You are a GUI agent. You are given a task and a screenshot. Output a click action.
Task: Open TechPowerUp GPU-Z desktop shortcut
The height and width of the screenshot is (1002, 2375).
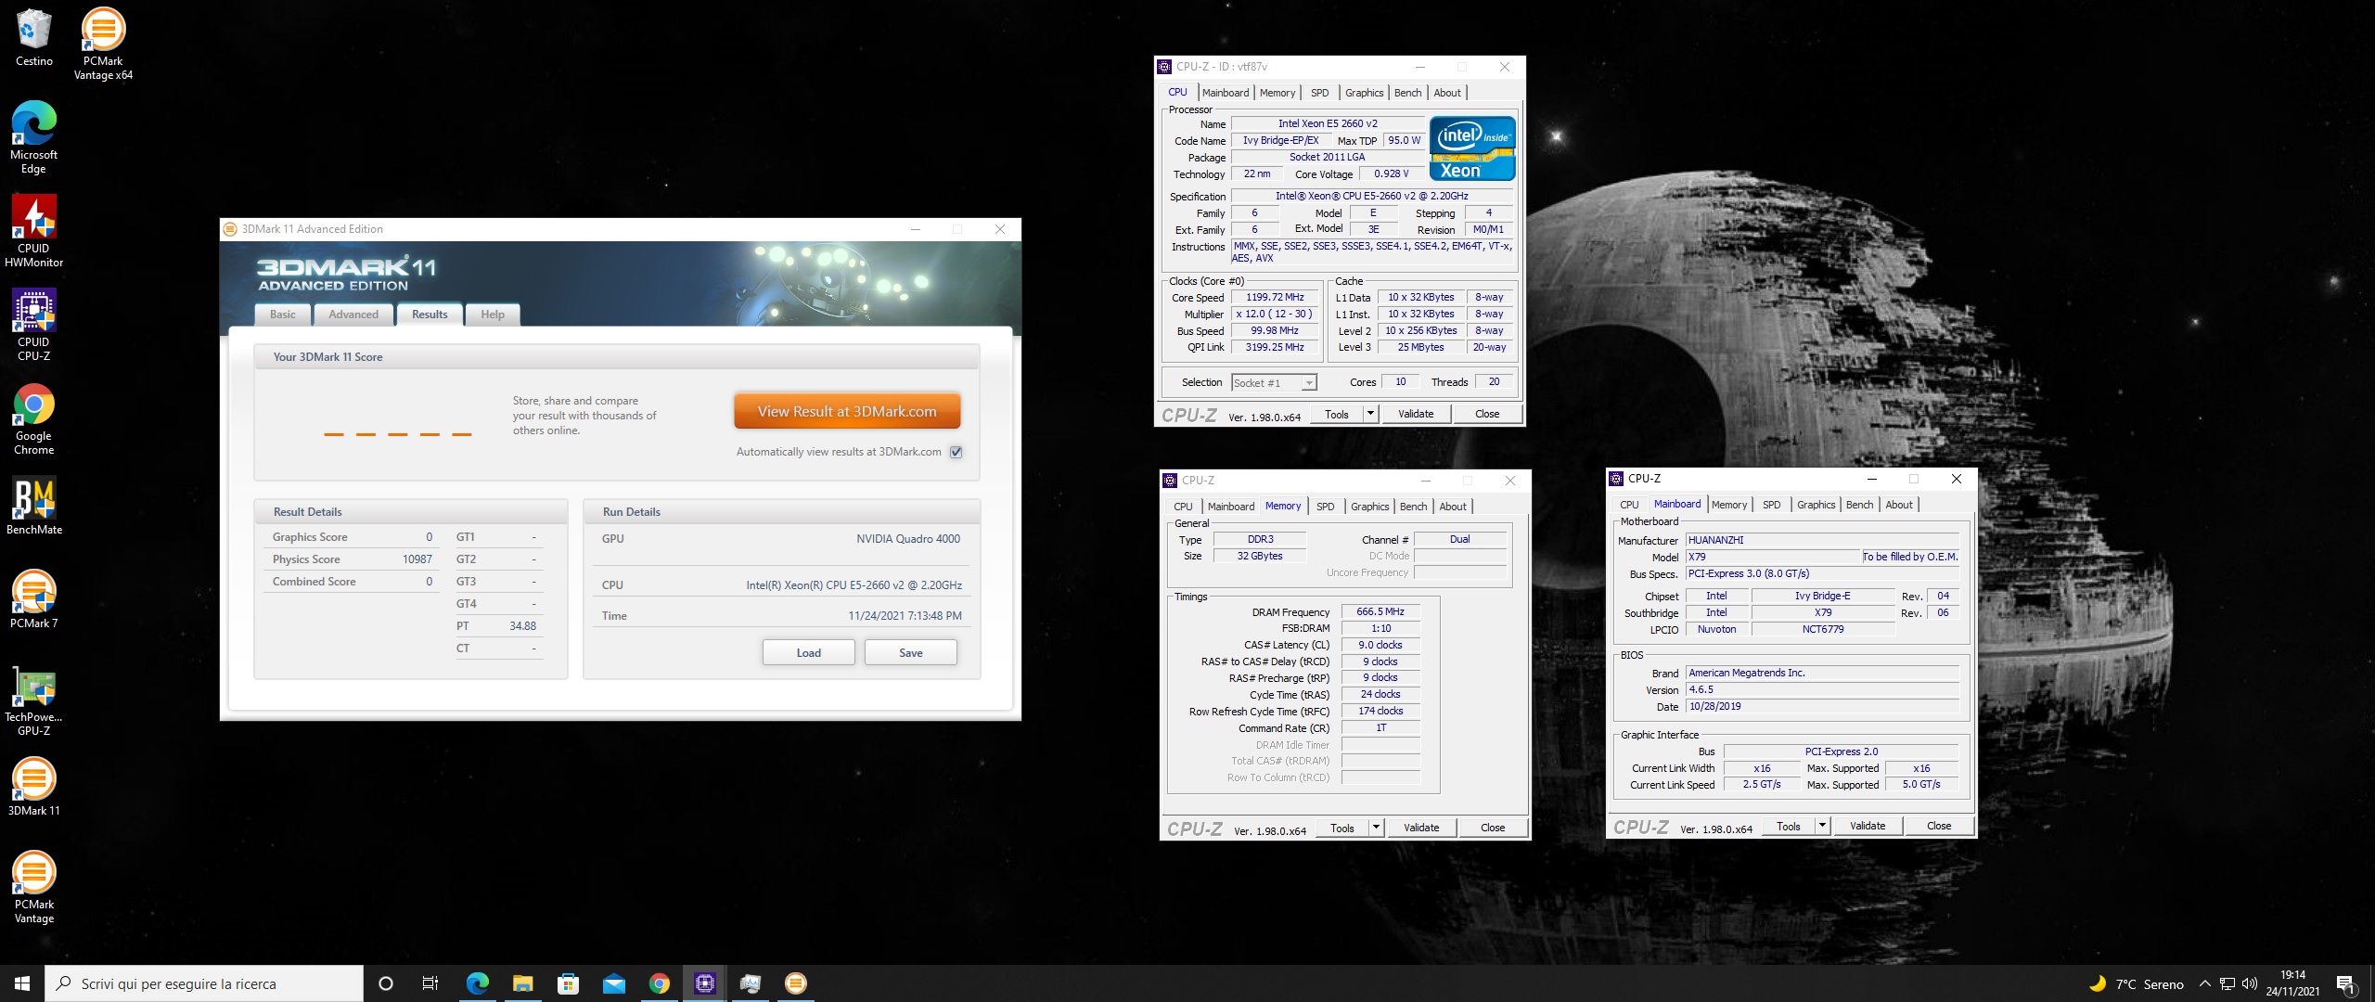34,700
